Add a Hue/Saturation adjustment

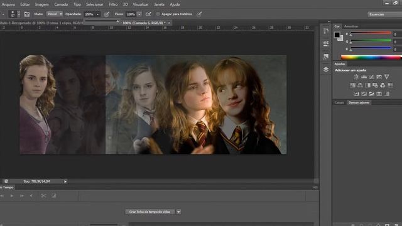click(352, 85)
